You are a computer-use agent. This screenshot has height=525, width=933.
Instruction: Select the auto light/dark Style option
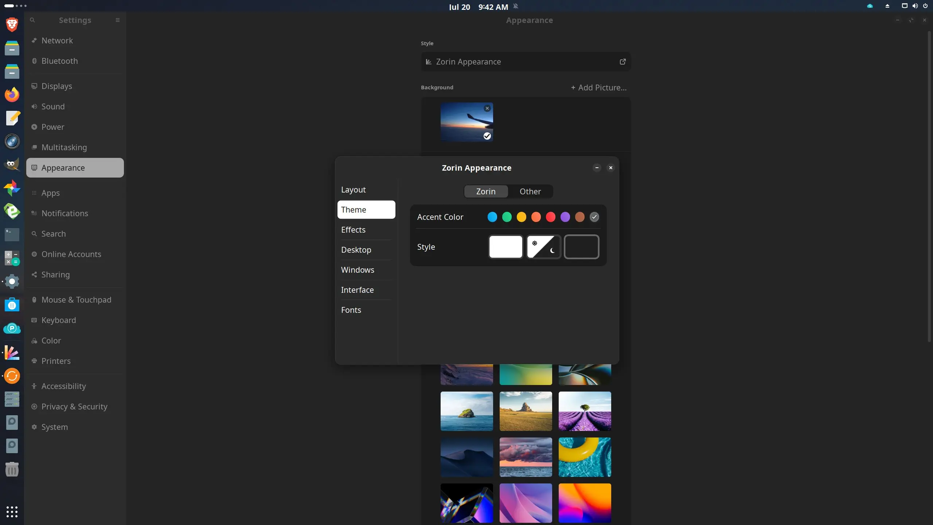pos(543,247)
